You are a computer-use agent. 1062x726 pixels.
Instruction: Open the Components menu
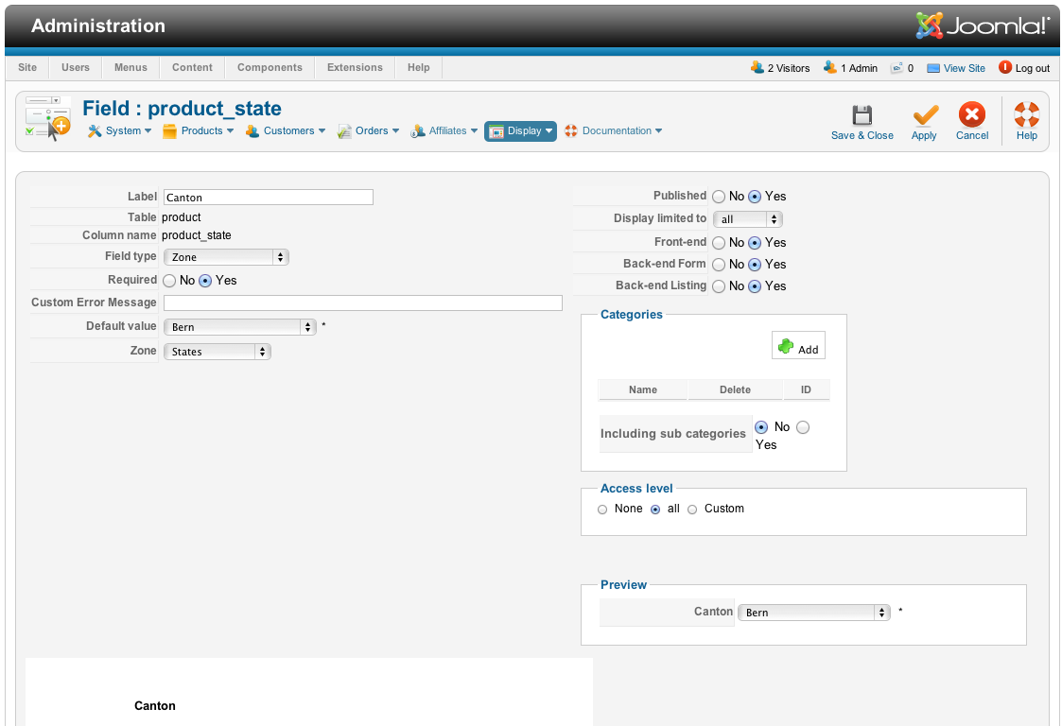pyautogui.click(x=270, y=67)
